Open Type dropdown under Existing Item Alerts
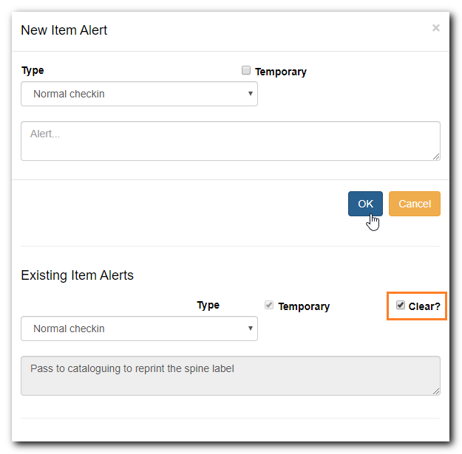Screen dimensions: 462x454 coord(139,329)
